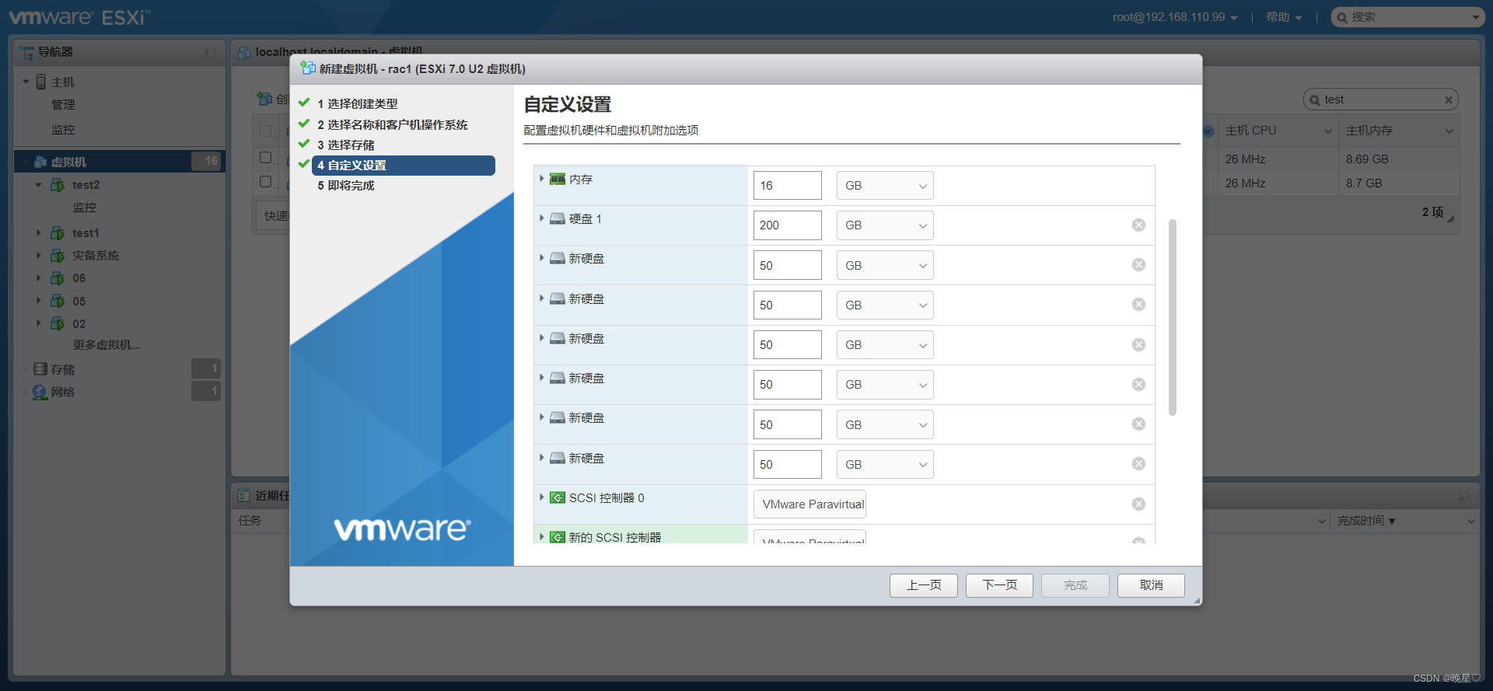This screenshot has width=1493, height=691.
Task: Click the 06 VM icon in navigator
Action: click(58, 278)
